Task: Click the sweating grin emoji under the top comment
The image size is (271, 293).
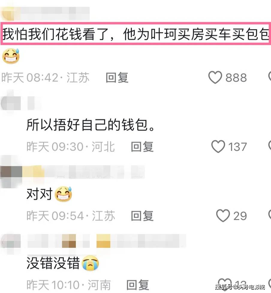Action: tap(11, 56)
